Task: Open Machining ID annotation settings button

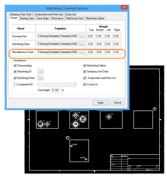Action: (x=41, y=72)
